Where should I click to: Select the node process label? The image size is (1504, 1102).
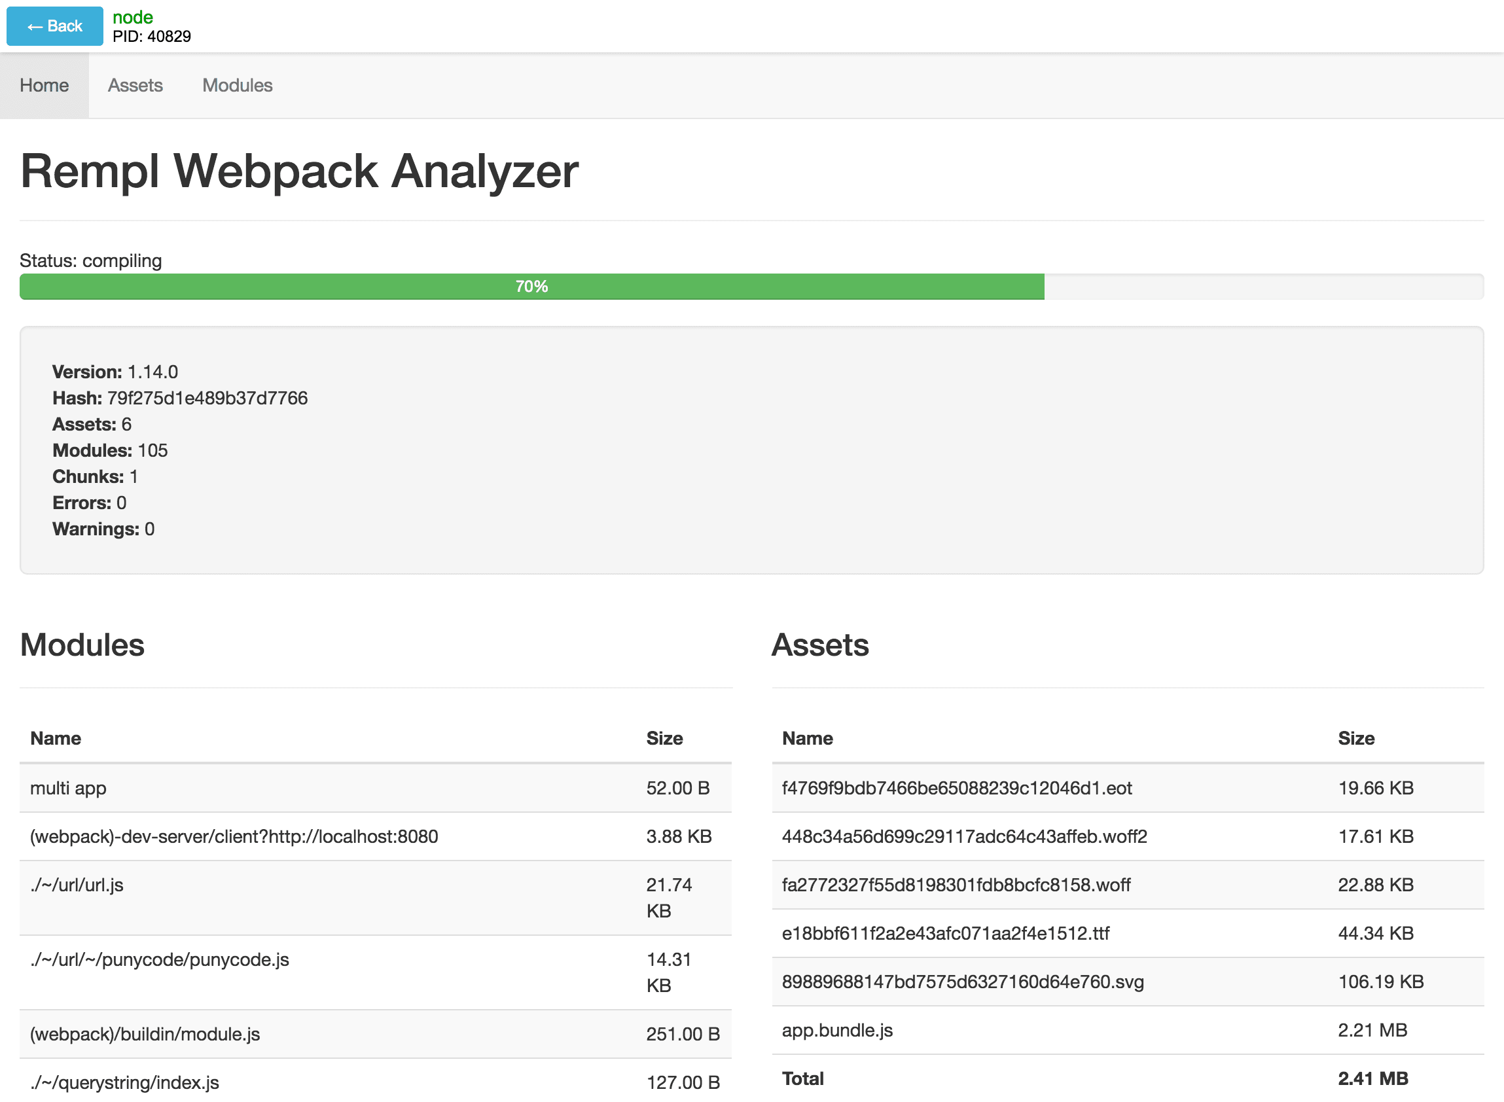click(133, 18)
